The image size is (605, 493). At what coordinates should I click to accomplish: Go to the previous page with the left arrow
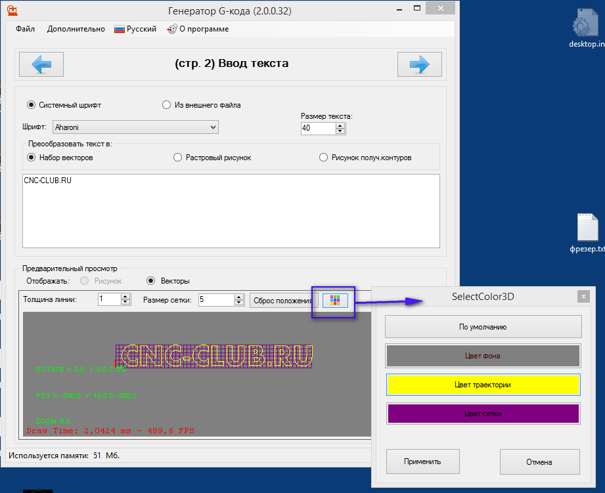[x=41, y=64]
